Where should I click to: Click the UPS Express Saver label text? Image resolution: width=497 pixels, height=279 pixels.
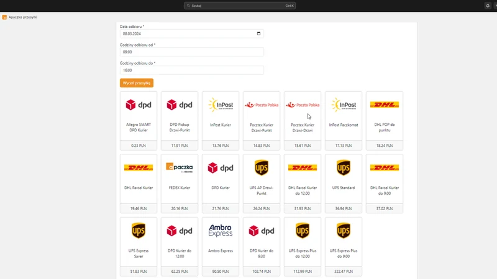point(139,254)
